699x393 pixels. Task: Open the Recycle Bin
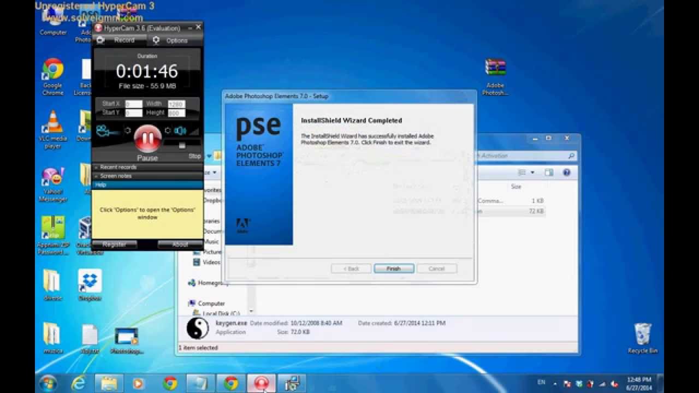(x=642, y=338)
